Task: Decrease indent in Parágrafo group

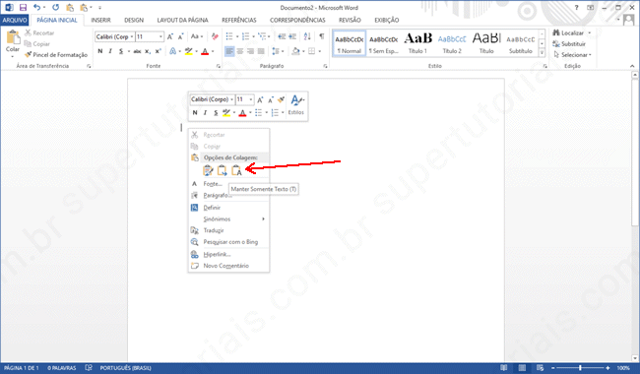Action: (x=282, y=36)
